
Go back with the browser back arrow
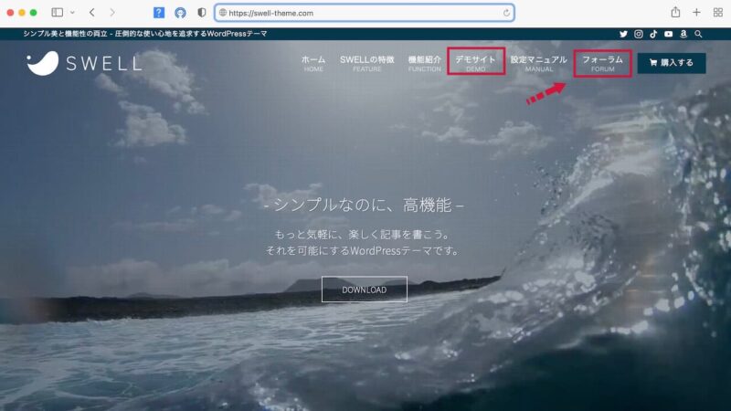point(92,13)
